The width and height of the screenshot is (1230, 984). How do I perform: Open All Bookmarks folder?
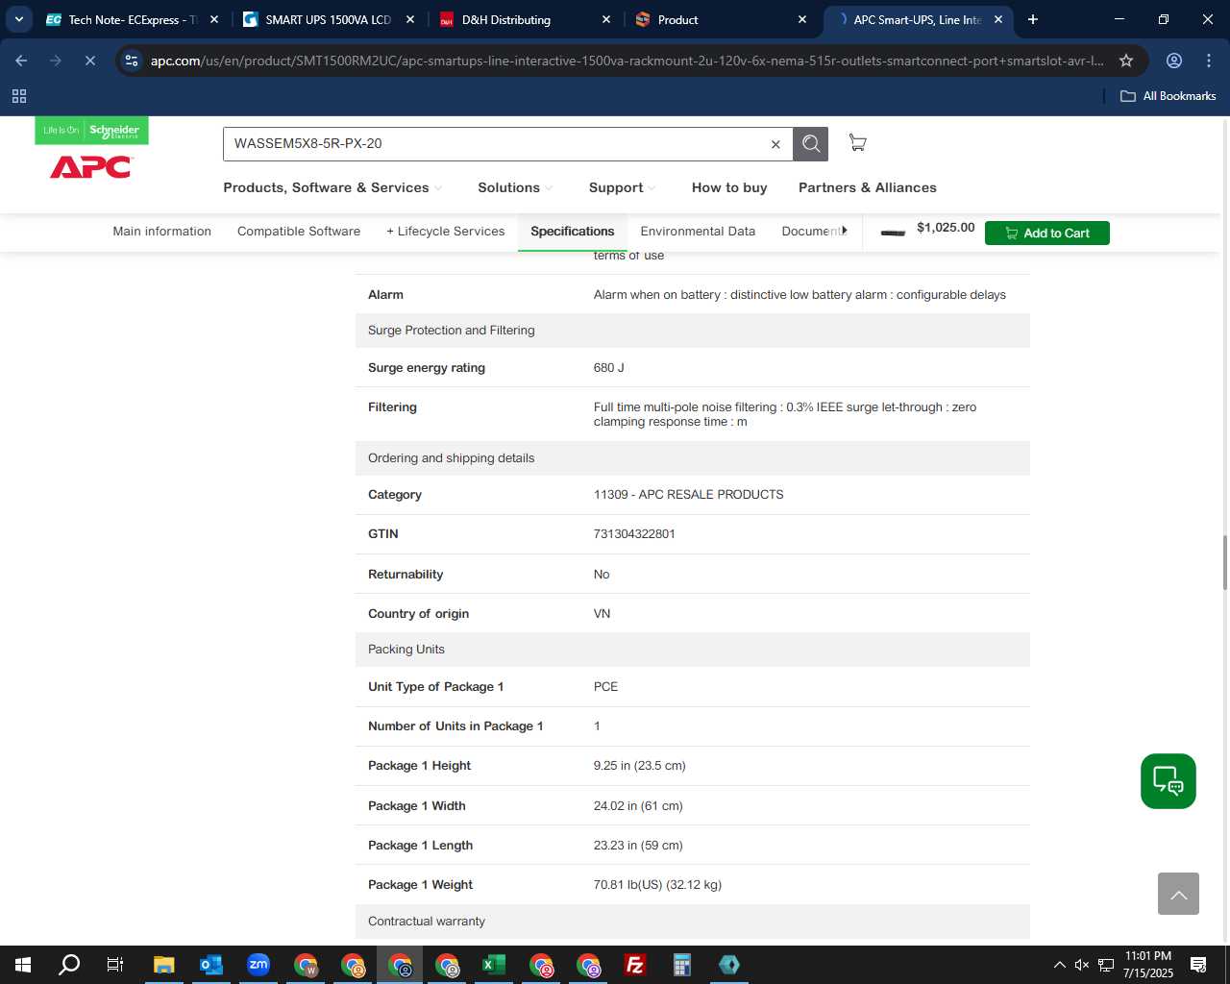point(1168,96)
